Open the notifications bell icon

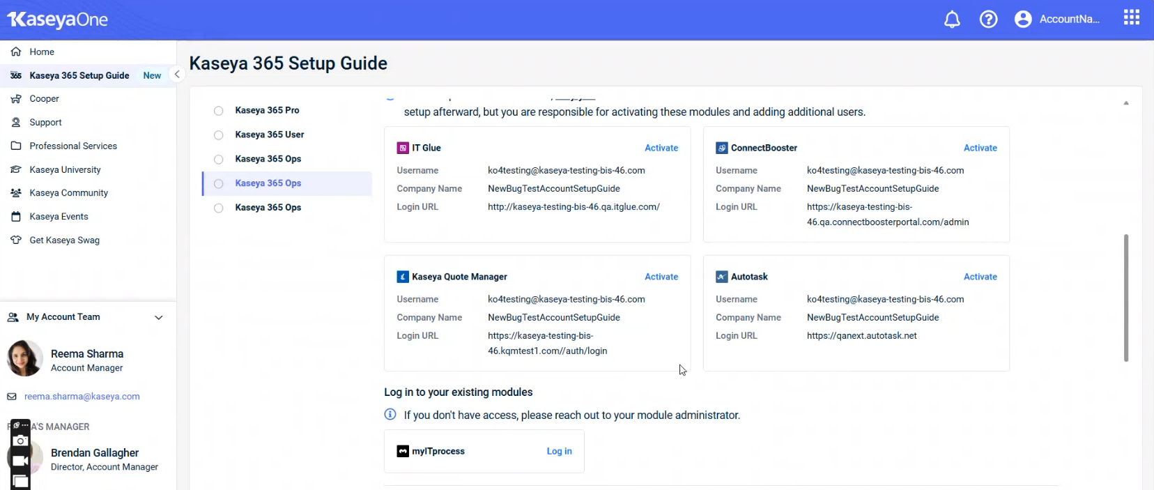coord(952,20)
